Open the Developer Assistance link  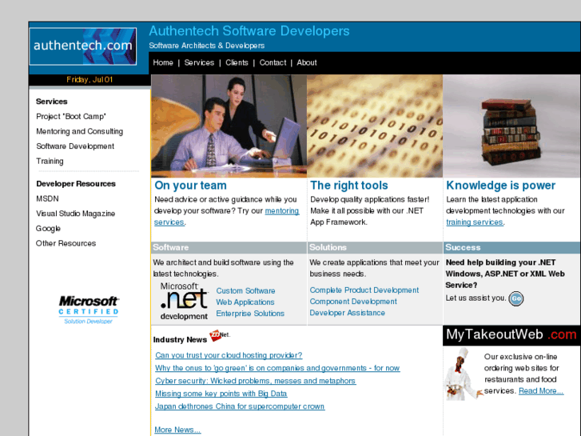[x=347, y=313]
